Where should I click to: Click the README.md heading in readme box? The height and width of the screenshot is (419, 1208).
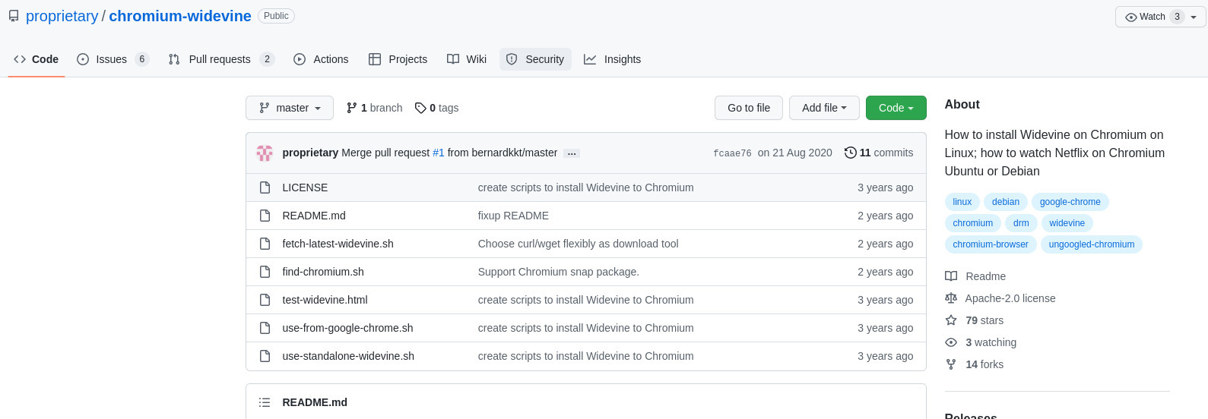315,402
